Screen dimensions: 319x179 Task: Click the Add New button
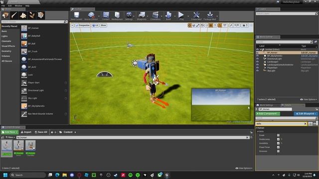(x=9, y=132)
